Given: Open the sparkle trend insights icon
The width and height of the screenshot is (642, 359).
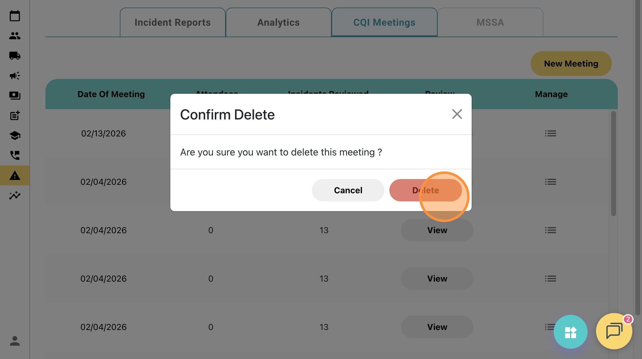Looking at the screenshot, I should coord(15,195).
